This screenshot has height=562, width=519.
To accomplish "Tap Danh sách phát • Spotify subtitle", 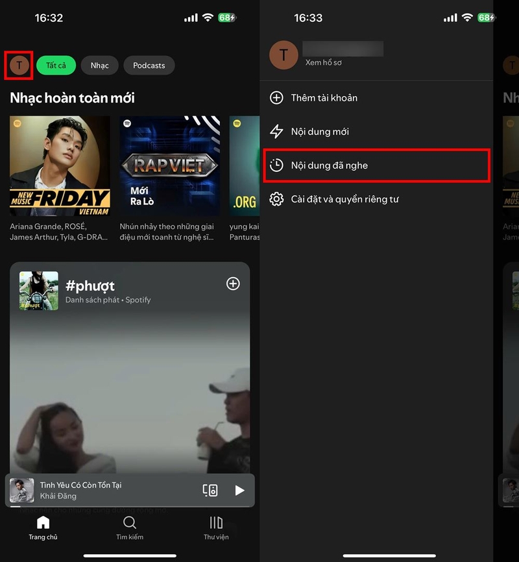I will pos(108,300).
